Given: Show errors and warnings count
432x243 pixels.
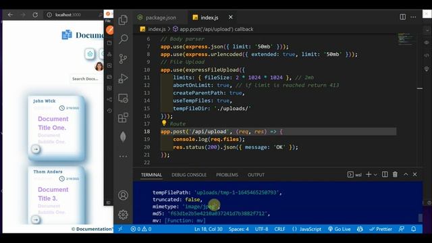Looking at the screenshot, I should tap(141, 229).
